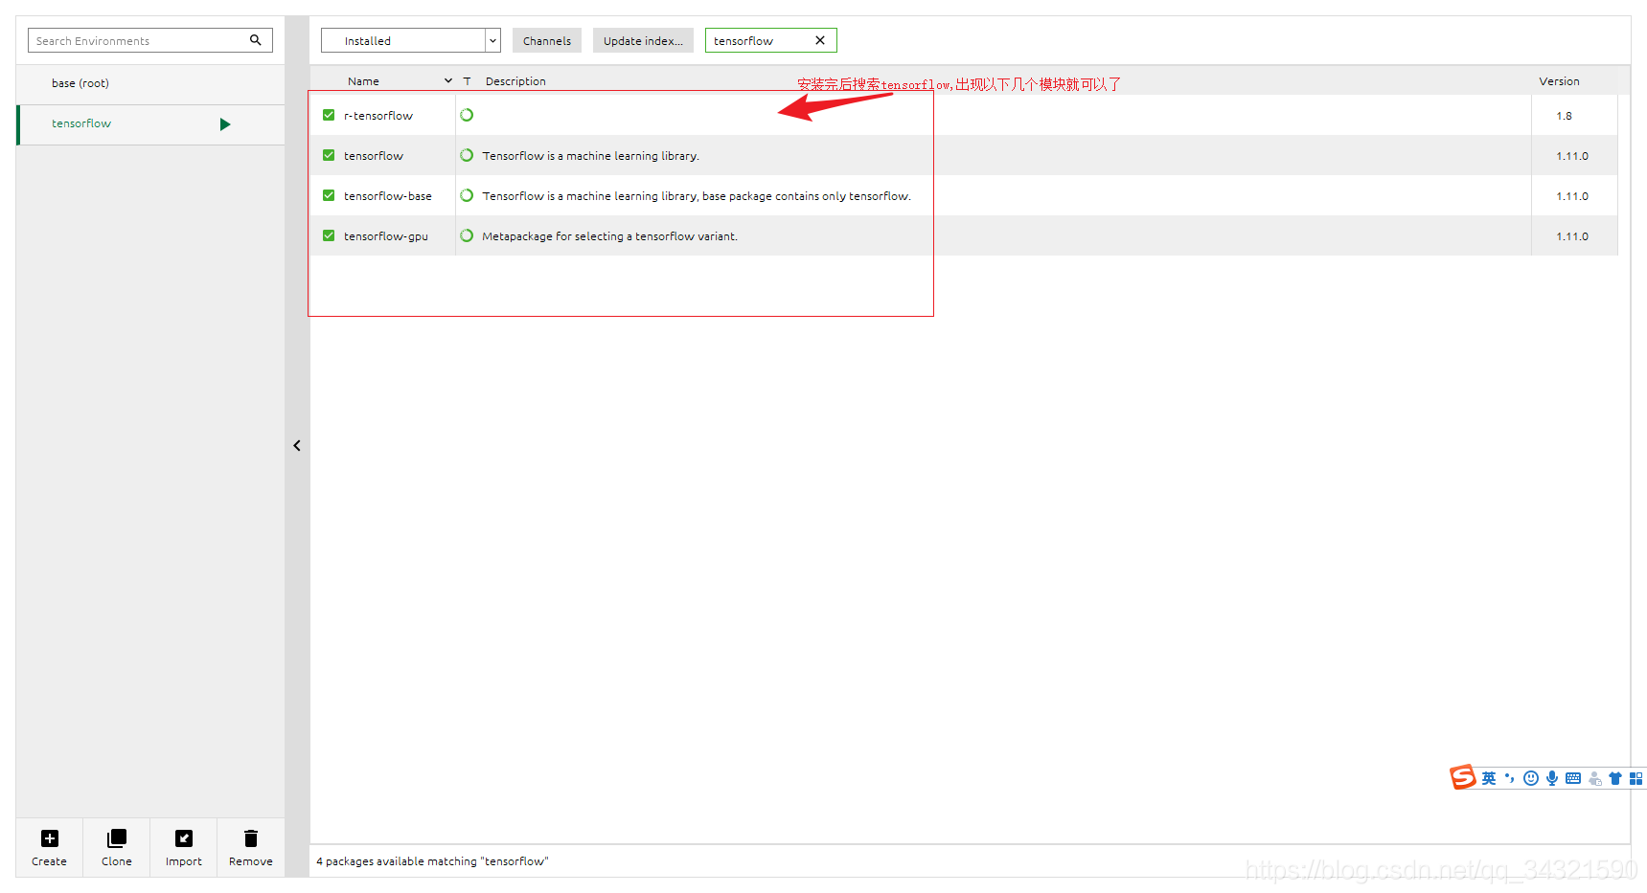
Task: Click the Import environment icon
Action: [184, 838]
